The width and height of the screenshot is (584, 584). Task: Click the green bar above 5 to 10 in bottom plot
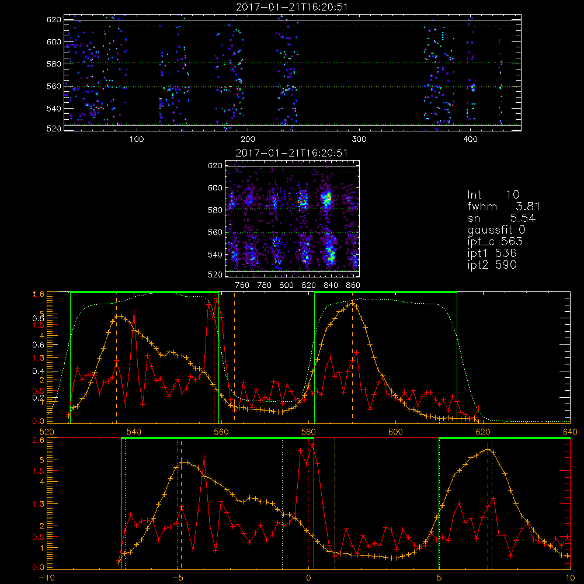(505, 439)
